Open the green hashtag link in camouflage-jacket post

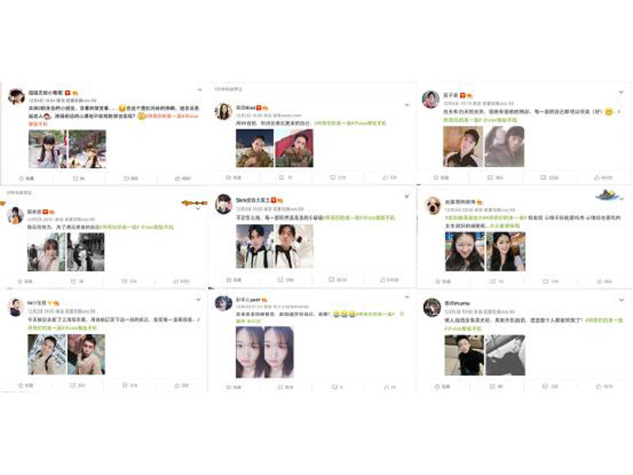click(x=350, y=123)
